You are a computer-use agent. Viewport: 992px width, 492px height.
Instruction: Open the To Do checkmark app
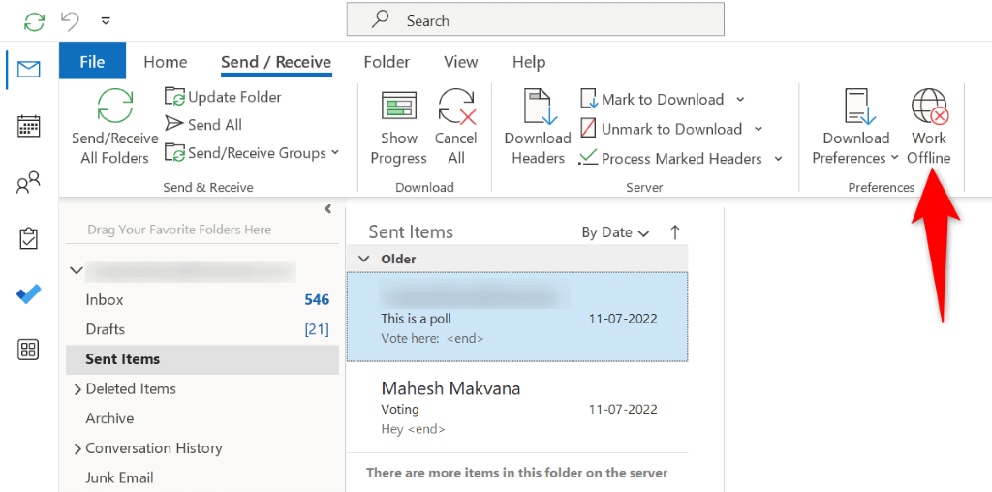tap(29, 294)
